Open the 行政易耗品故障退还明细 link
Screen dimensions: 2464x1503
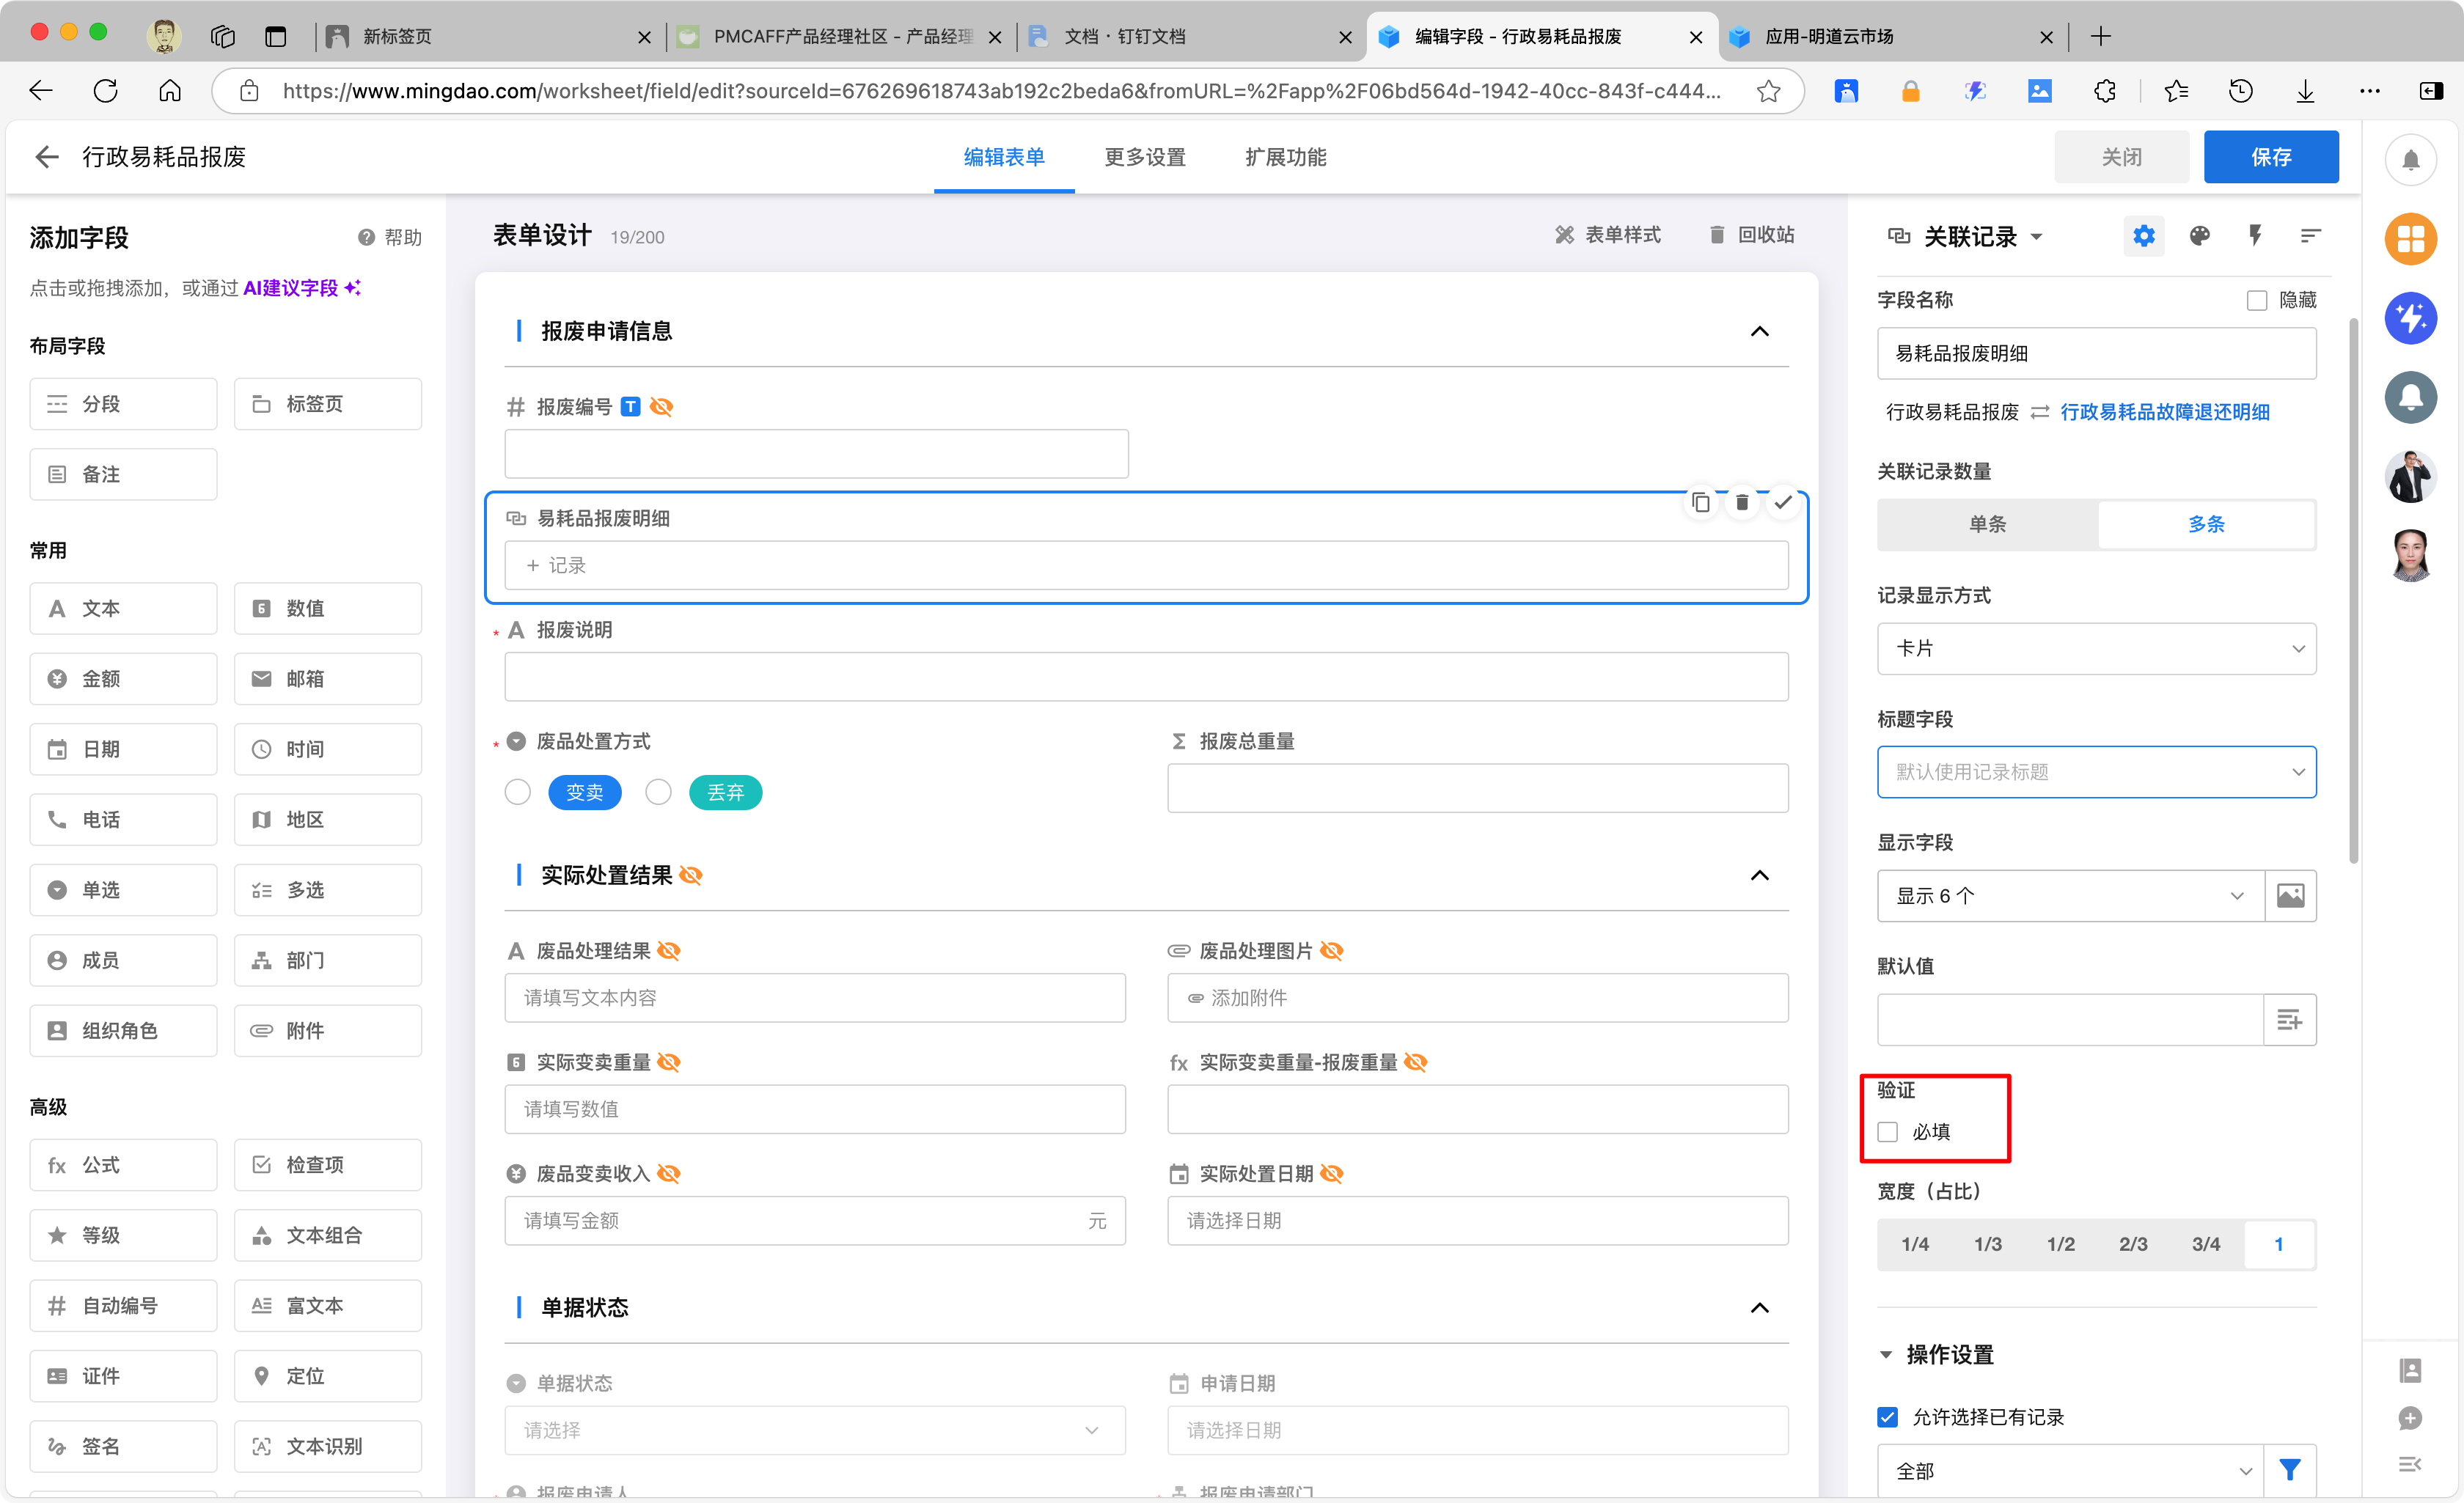tap(2164, 412)
